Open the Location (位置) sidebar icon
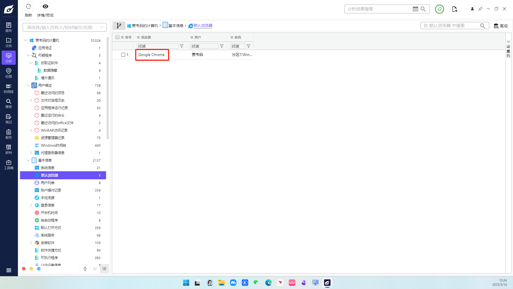The height and width of the screenshot is (289, 513). 9,73
